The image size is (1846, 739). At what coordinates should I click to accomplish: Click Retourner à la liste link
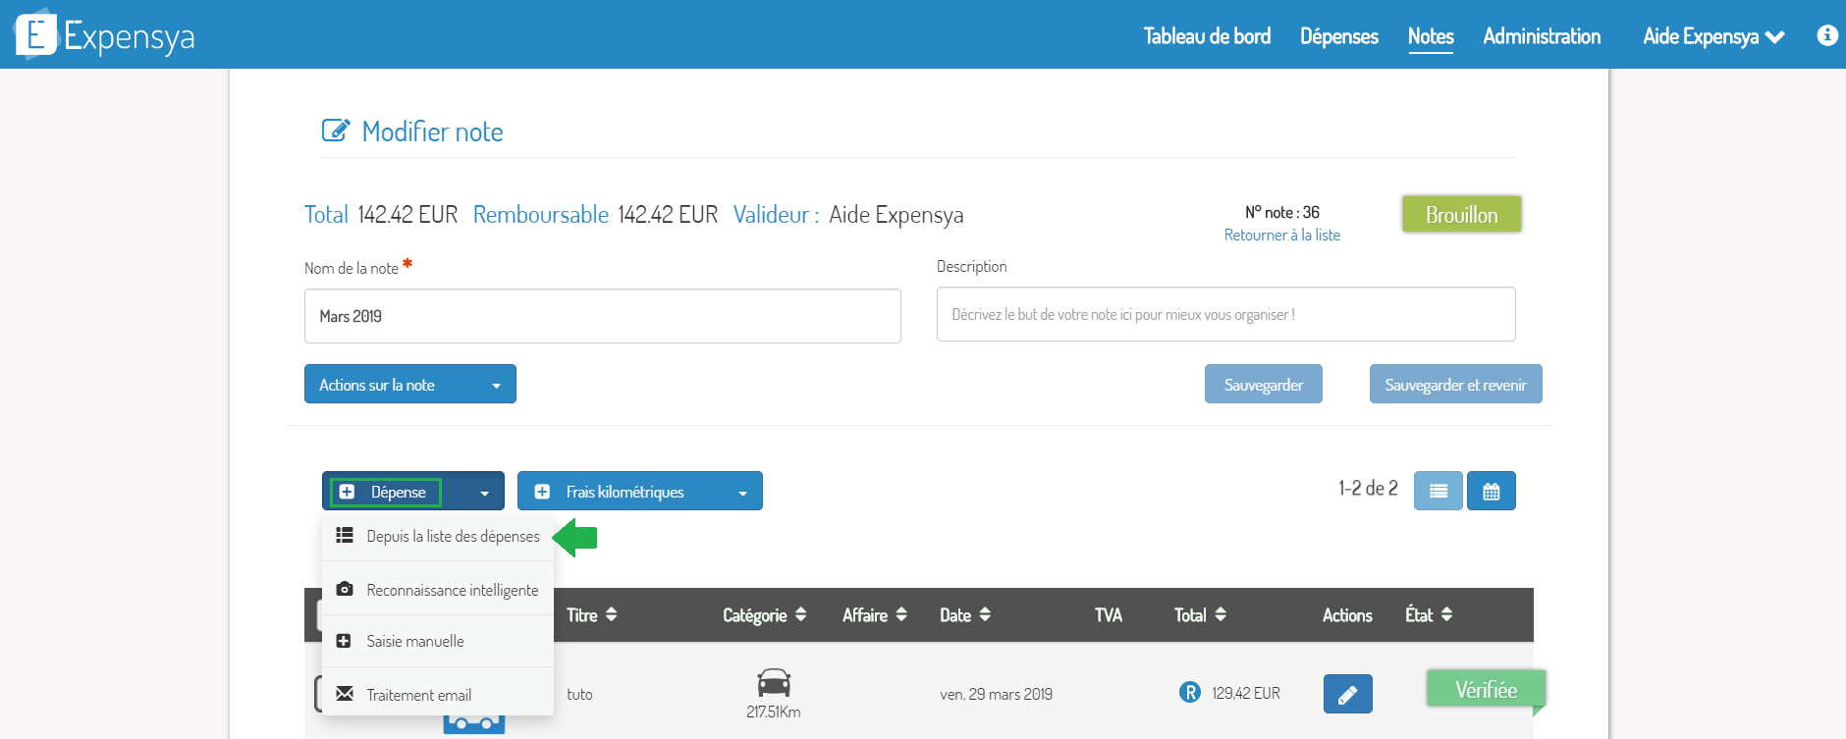(1281, 236)
